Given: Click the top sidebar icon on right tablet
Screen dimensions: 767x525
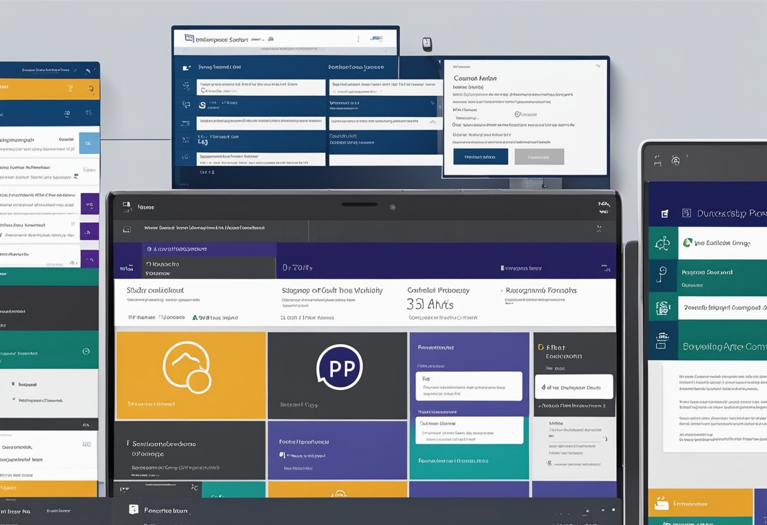Looking at the screenshot, I should tap(664, 214).
